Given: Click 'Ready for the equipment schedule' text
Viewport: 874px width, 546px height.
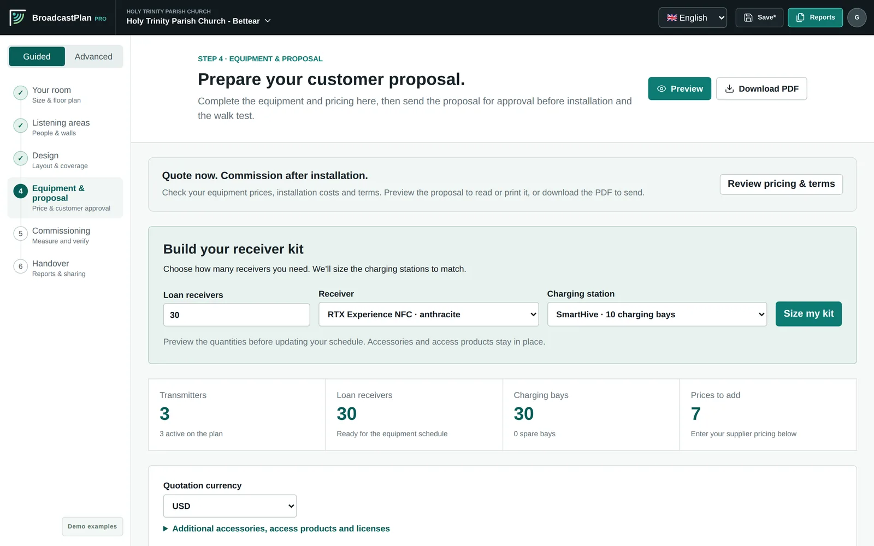Looking at the screenshot, I should tap(392, 434).
